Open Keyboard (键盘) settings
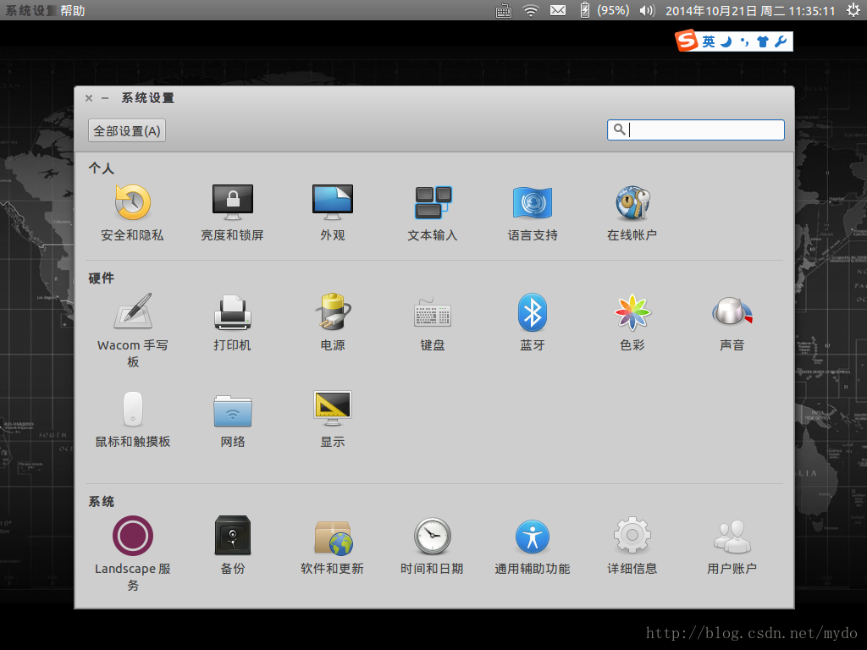Image resolution: width=867 pixels, height=650 pixels. 433,322
